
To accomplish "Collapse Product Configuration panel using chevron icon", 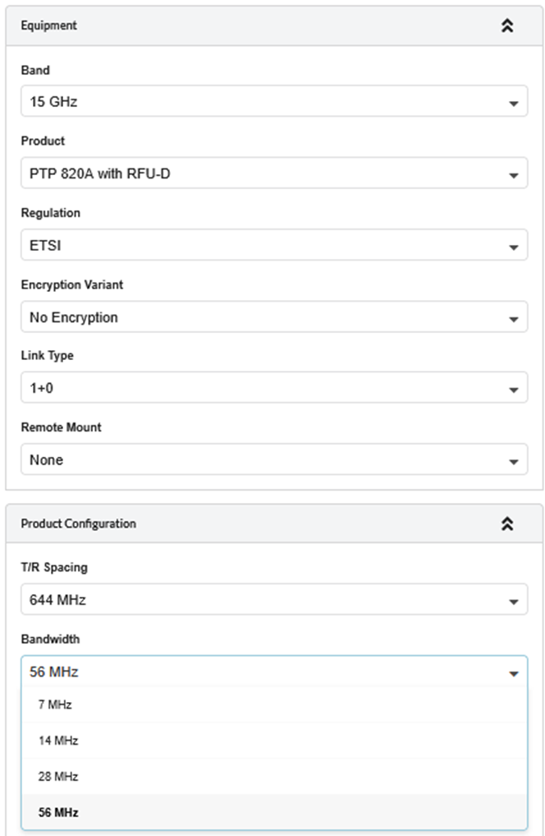I will tap(507, 524).
